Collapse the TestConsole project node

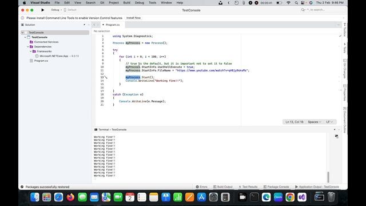(x=25, y=37)
